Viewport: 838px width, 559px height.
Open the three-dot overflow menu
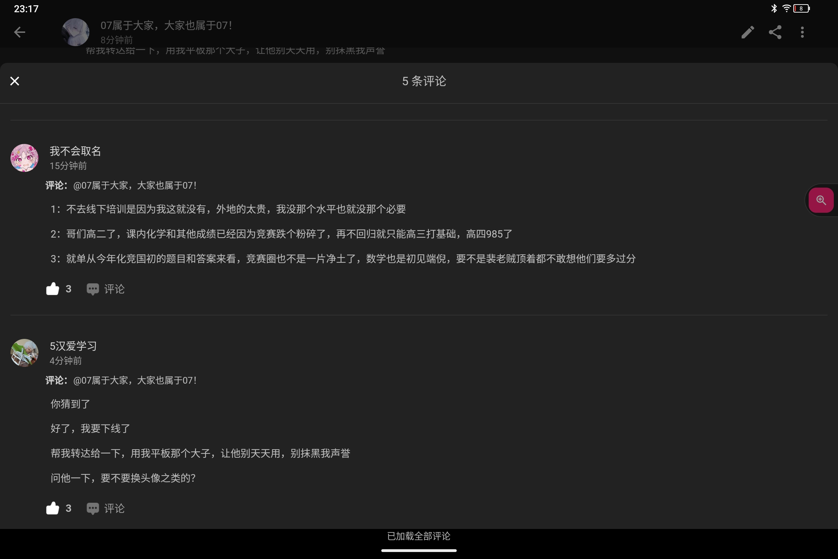click(802, 32)
